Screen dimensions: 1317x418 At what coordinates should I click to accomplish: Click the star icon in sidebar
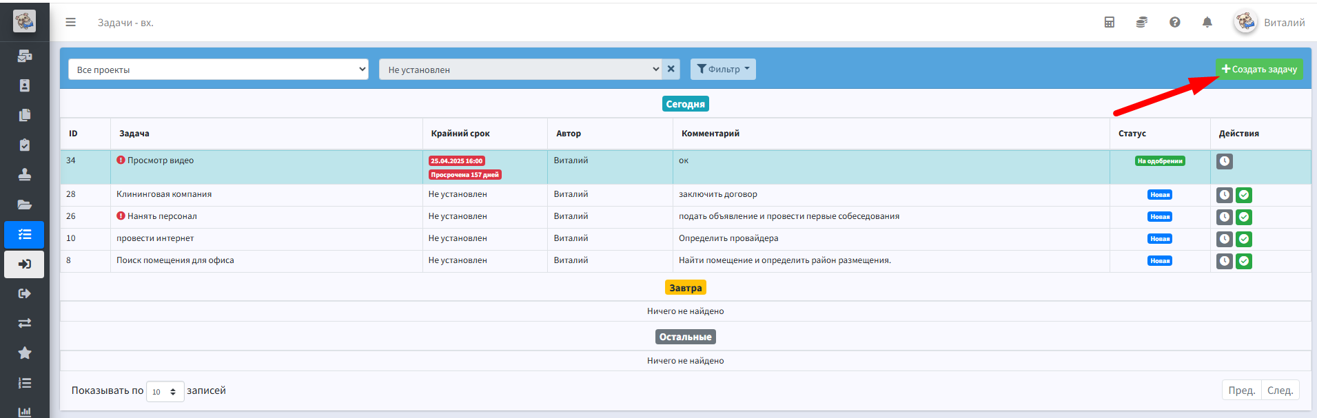tap(25, 353)
